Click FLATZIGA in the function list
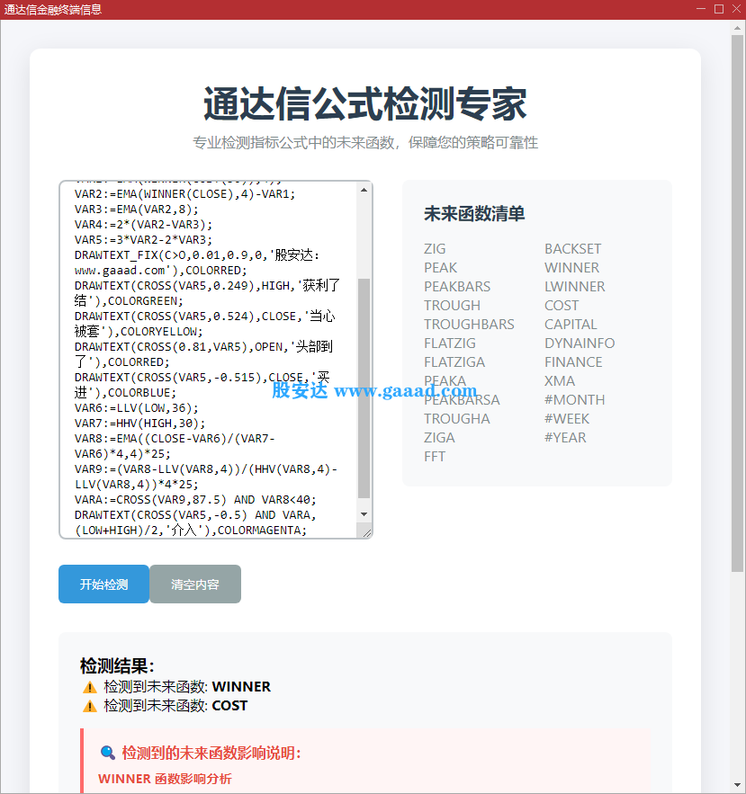 tap(454, 362)
